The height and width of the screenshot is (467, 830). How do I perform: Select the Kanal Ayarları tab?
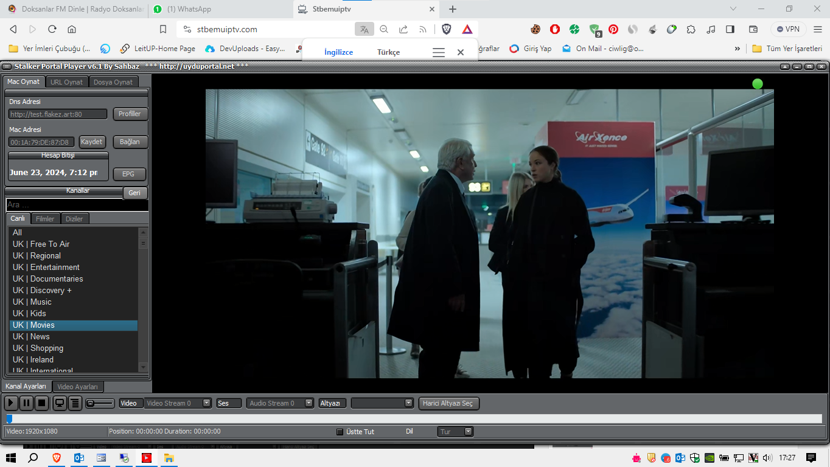pyautogui.click(x=26, y=386)
